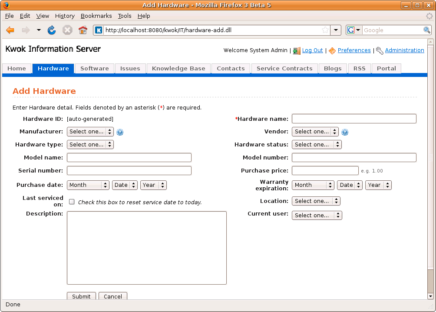Image resolution: width=436 pixels, height=312 pixels.
Task: Switch to the Software tab
Action: pyautogui.click(x=95, y=69)
